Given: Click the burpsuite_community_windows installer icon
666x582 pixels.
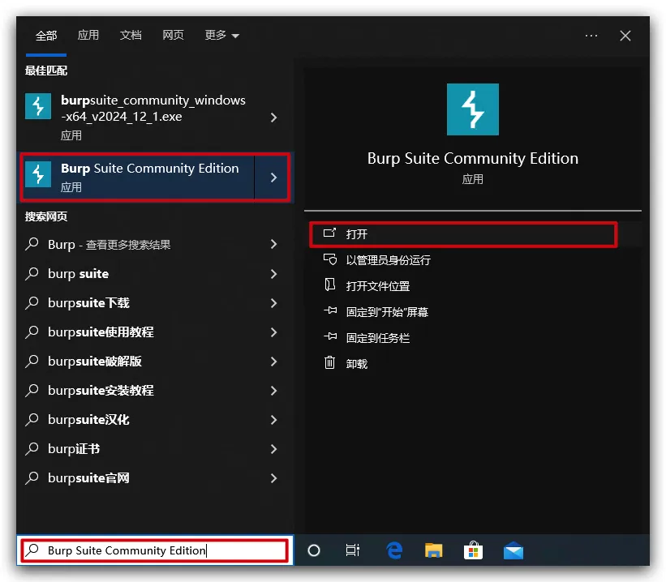Looking at the screenshot, I should pos(38,107).
